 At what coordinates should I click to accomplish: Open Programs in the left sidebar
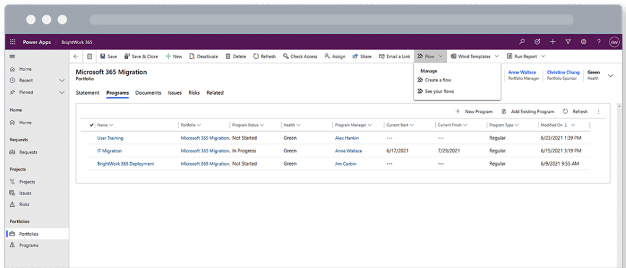tap(28, 245)
